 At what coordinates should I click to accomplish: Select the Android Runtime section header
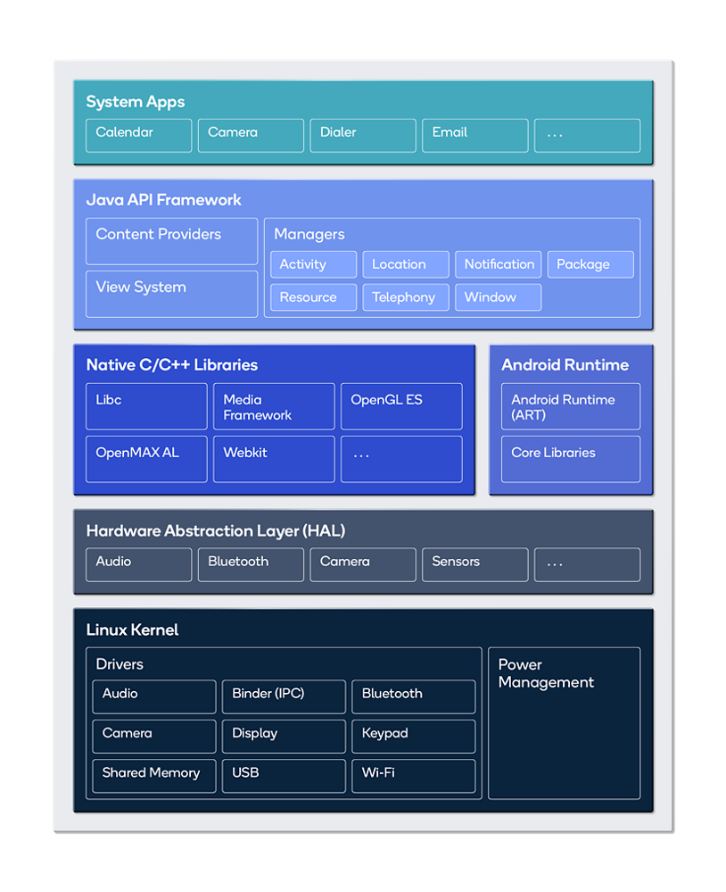(x=565, y=364)
